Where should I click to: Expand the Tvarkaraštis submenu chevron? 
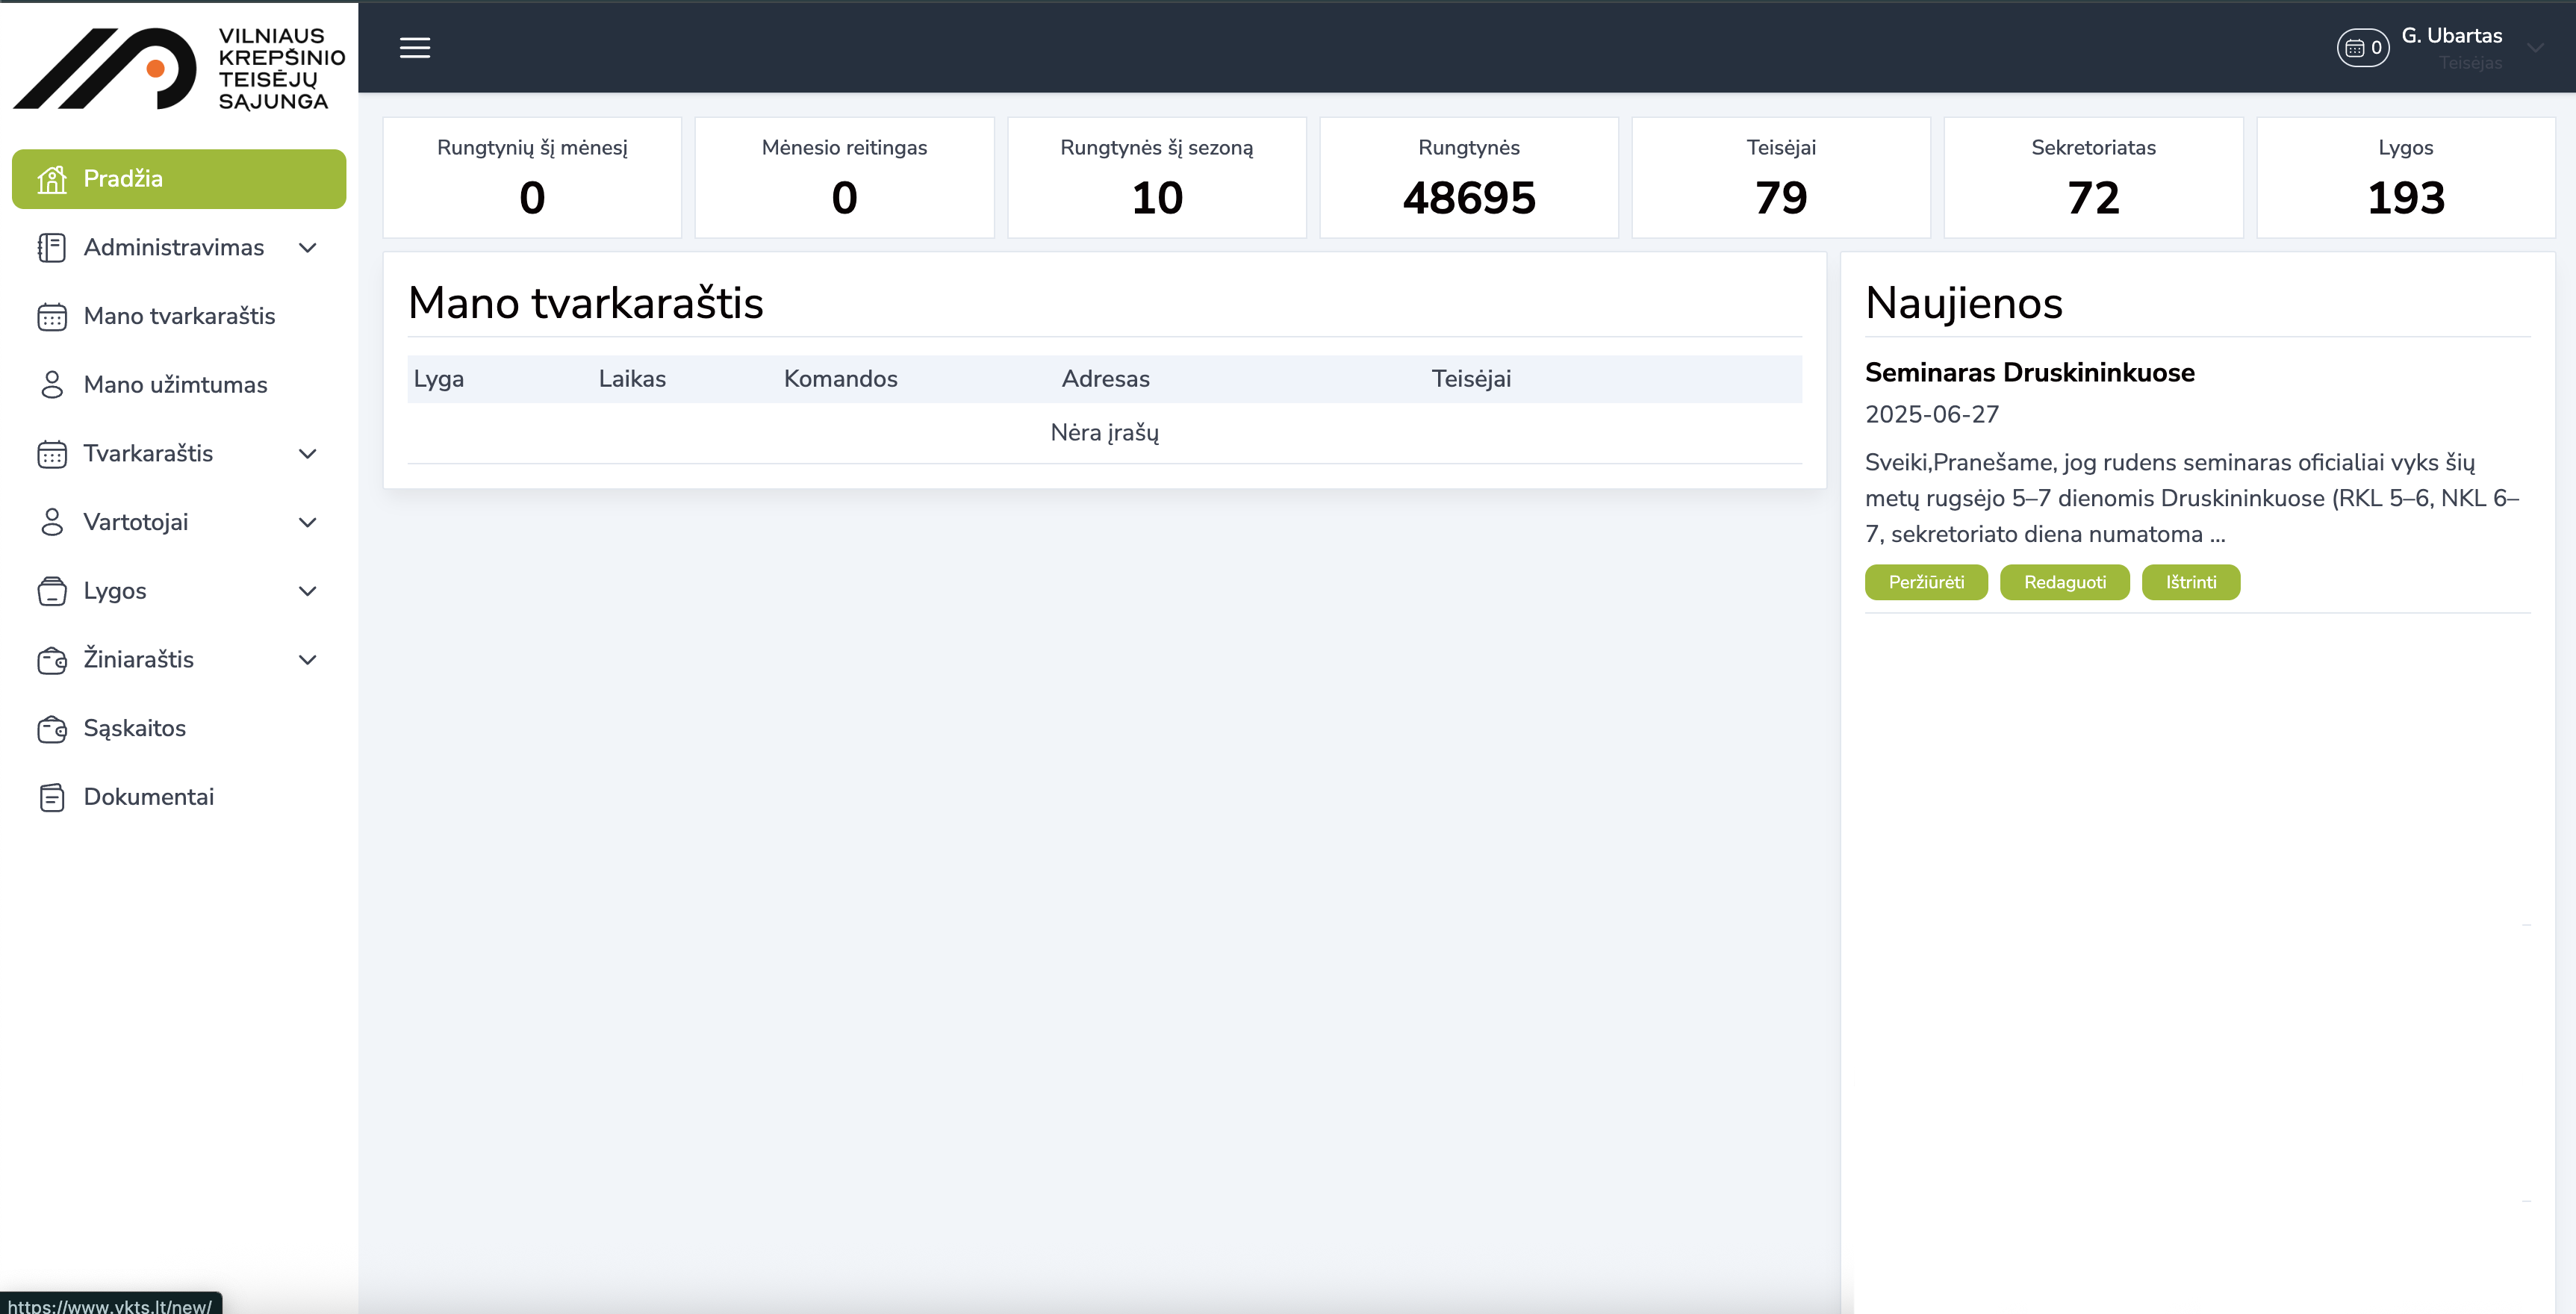[x=308, y=453]
